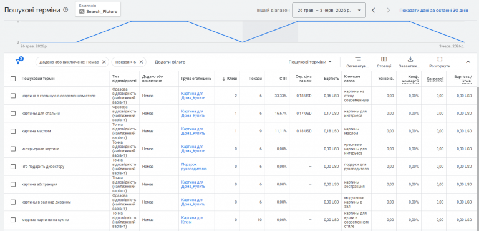Click the CTR value '33,33%'
The image size is (479, 231).
click(x=281, y=96)
